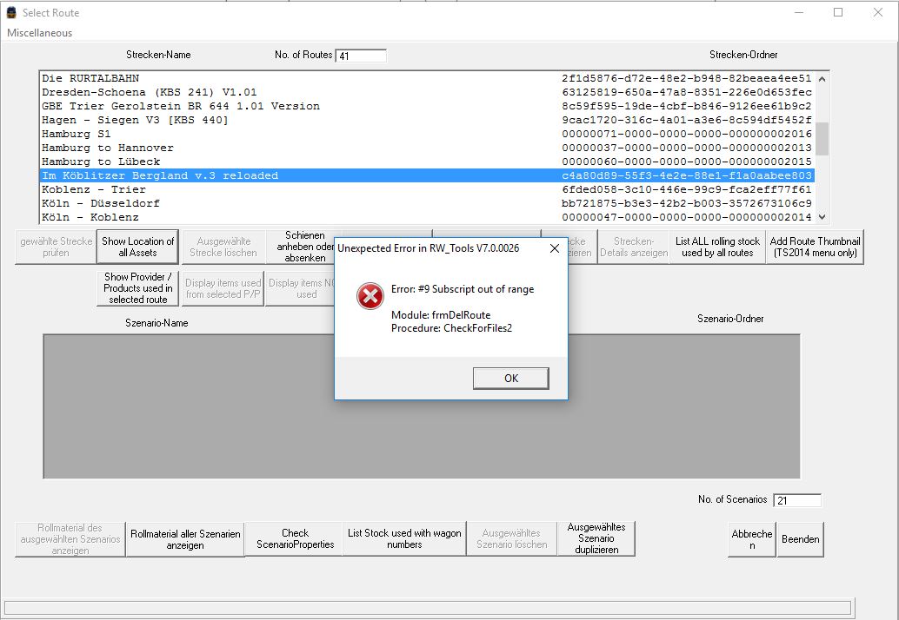Click the route list scrollbar thumb
899x620 pixels.
click(822, 139)
